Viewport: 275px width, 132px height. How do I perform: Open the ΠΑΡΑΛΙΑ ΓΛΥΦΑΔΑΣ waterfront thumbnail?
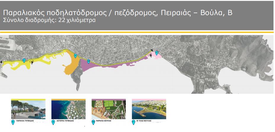pos(28,110)
